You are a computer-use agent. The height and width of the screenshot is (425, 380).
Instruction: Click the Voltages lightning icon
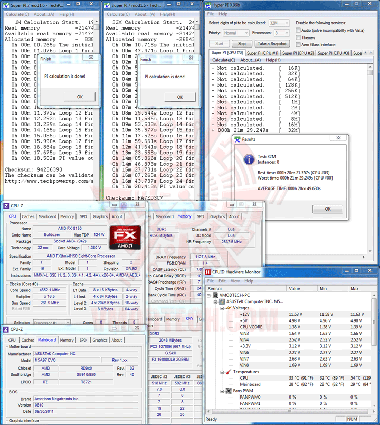[229, 308]
